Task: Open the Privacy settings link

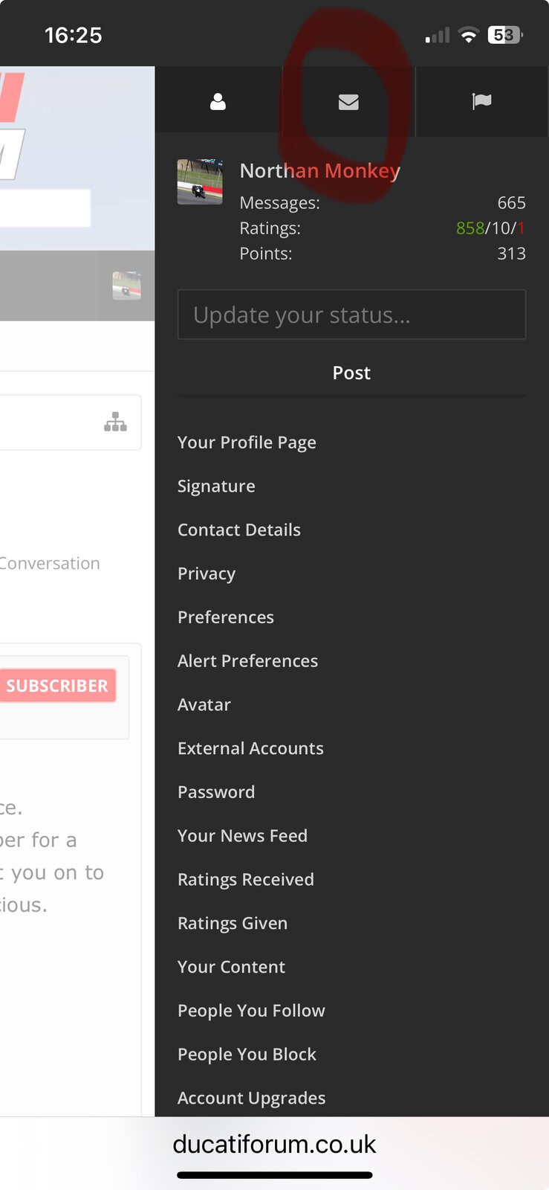Action: [x=207, y=573]
